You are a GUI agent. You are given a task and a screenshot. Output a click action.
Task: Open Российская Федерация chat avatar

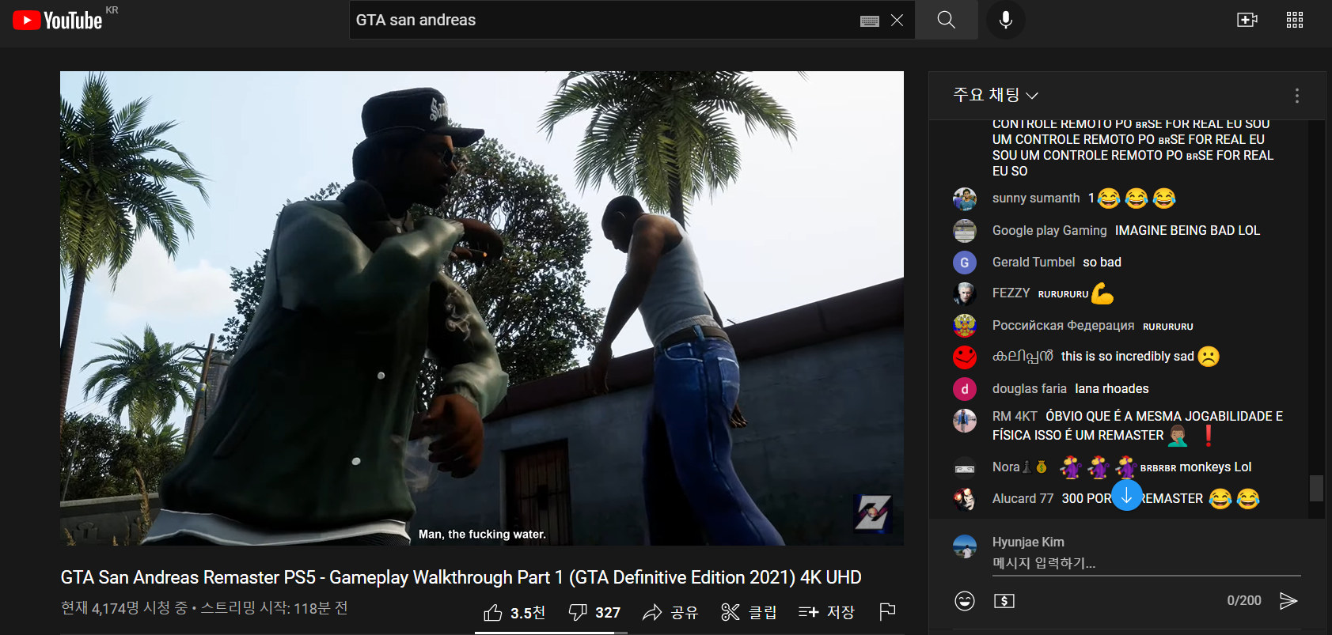click(964, 325)
